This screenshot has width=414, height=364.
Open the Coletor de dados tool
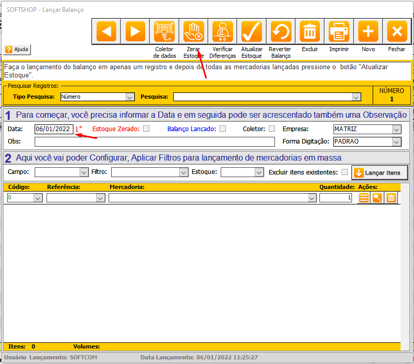164,32
